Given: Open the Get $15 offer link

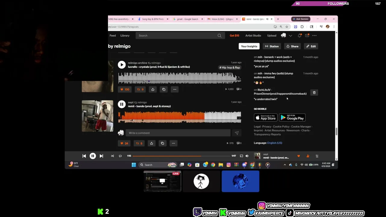Looking at the screenshot, I should (x=234, y=36).
